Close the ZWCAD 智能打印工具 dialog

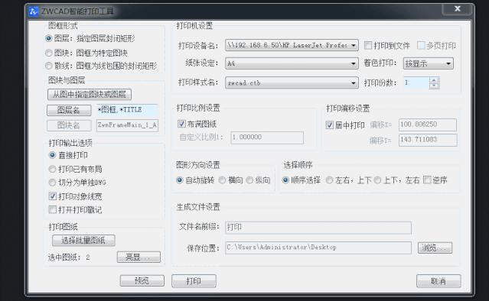(457, 9)
